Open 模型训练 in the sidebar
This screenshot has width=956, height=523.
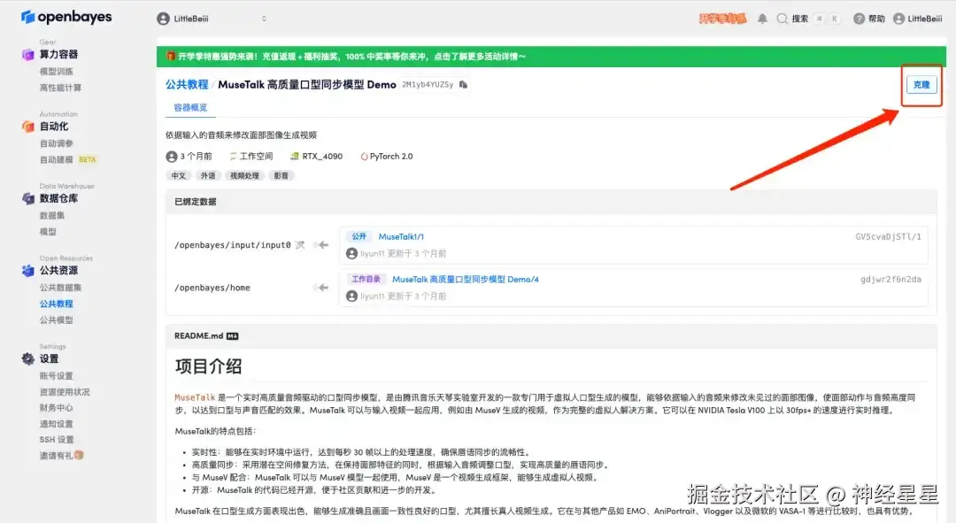(56, 72)
